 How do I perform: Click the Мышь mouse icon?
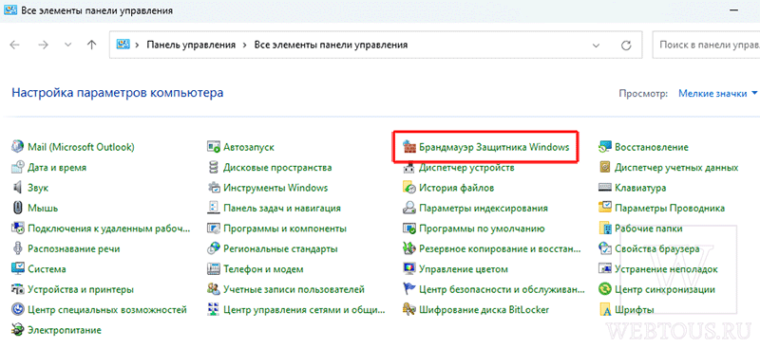(x=17, y=208)
